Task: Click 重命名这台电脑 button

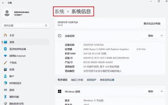Action: coord(152,24)
